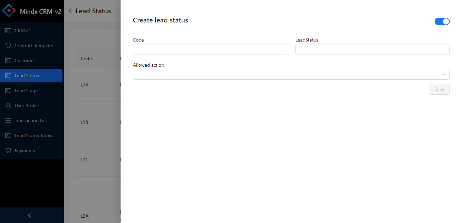Click the Create lead status heading

161,20
